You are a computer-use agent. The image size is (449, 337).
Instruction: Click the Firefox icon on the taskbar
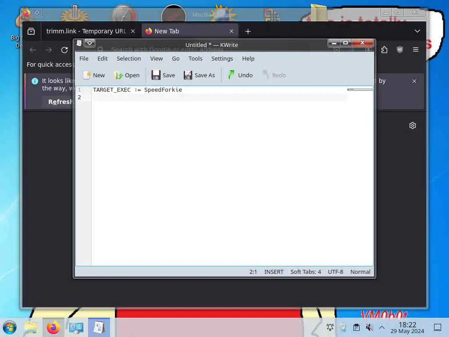53,327
